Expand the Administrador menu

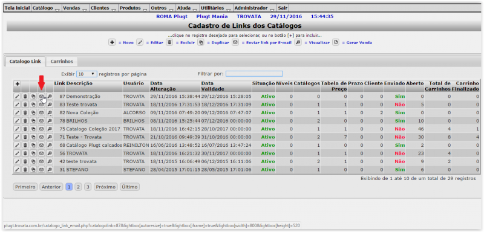(255, 8)
